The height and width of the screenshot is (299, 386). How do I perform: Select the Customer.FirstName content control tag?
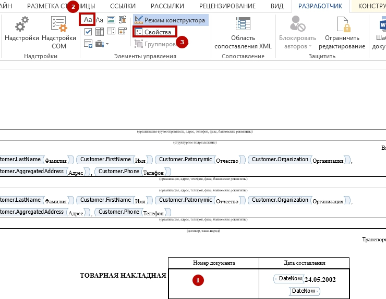(105, 159)
